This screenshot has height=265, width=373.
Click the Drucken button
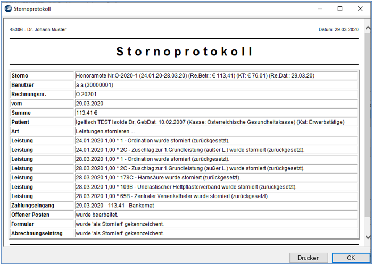pos(309,258)
